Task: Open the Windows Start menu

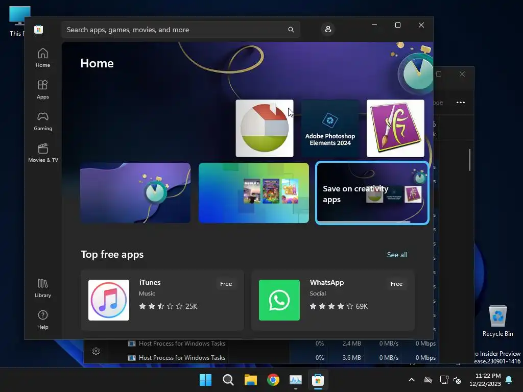Action: pos(205,380)
